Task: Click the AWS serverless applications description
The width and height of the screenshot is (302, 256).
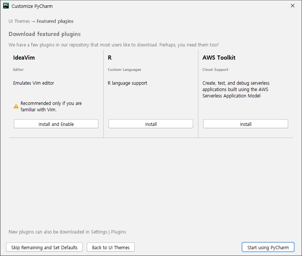Action: tap(236, 90)
